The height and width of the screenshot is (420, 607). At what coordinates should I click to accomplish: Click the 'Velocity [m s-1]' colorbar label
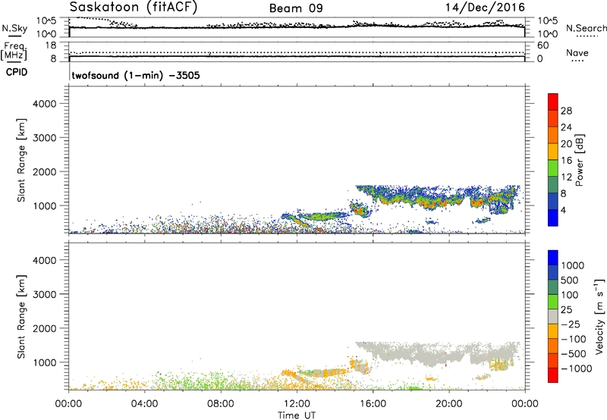click(x=599, y=317)
